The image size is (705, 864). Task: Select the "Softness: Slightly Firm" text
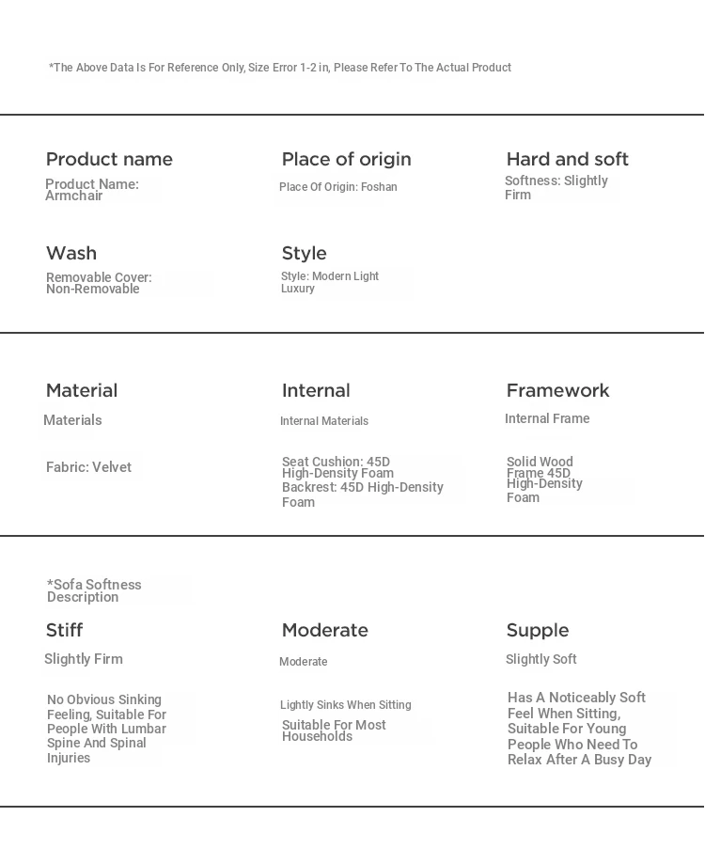pos(556,187)
